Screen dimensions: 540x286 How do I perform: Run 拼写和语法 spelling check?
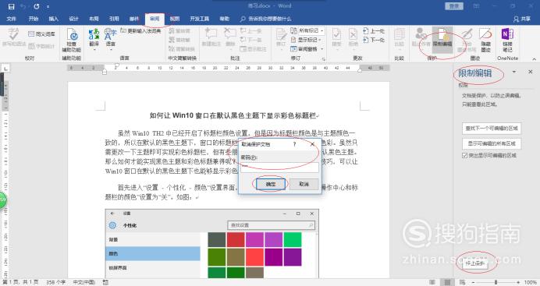[13, 38]
